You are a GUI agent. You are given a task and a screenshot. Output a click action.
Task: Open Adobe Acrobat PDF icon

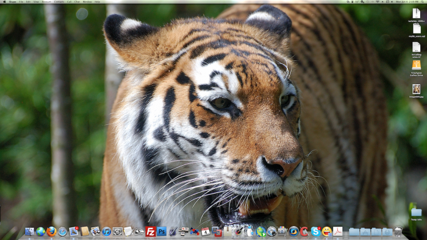(x=338, y=231)
